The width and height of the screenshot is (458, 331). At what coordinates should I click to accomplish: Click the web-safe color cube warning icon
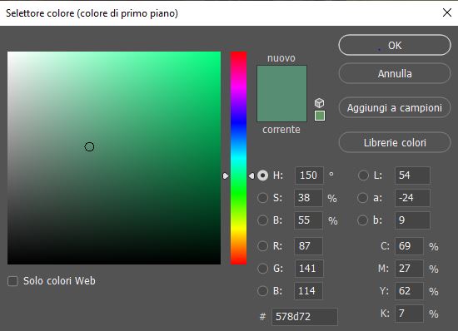(x=319, y=102)
